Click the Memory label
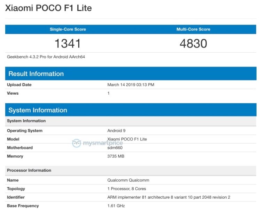Image resolution: width=260 pixels, height=215 pixels. (x=15, y=156)
